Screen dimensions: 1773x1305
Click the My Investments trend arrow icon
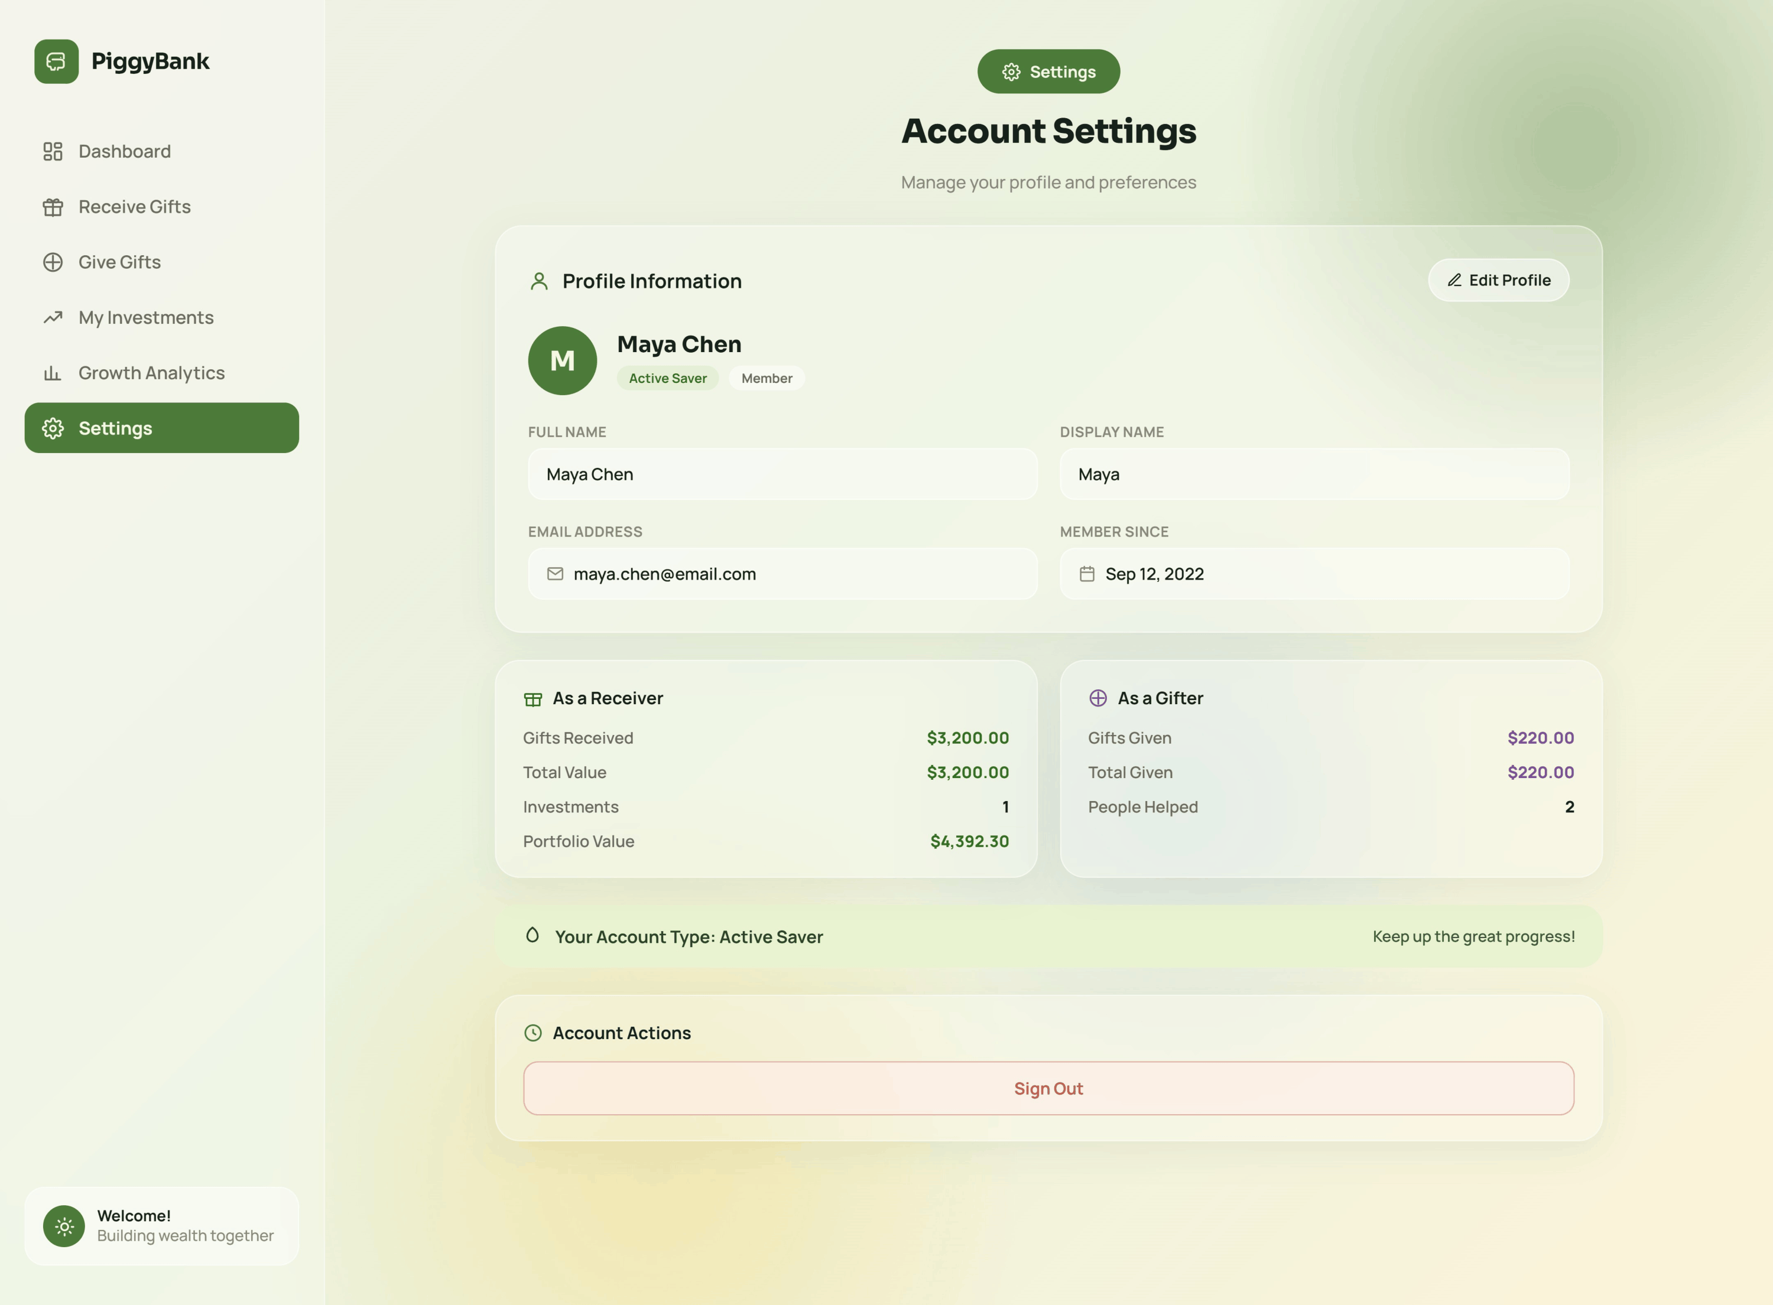pyautogui.click(x=53, y=318)
